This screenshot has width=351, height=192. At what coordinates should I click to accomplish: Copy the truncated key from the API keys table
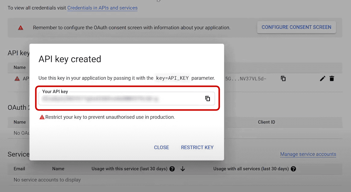[x=283, y=78]
